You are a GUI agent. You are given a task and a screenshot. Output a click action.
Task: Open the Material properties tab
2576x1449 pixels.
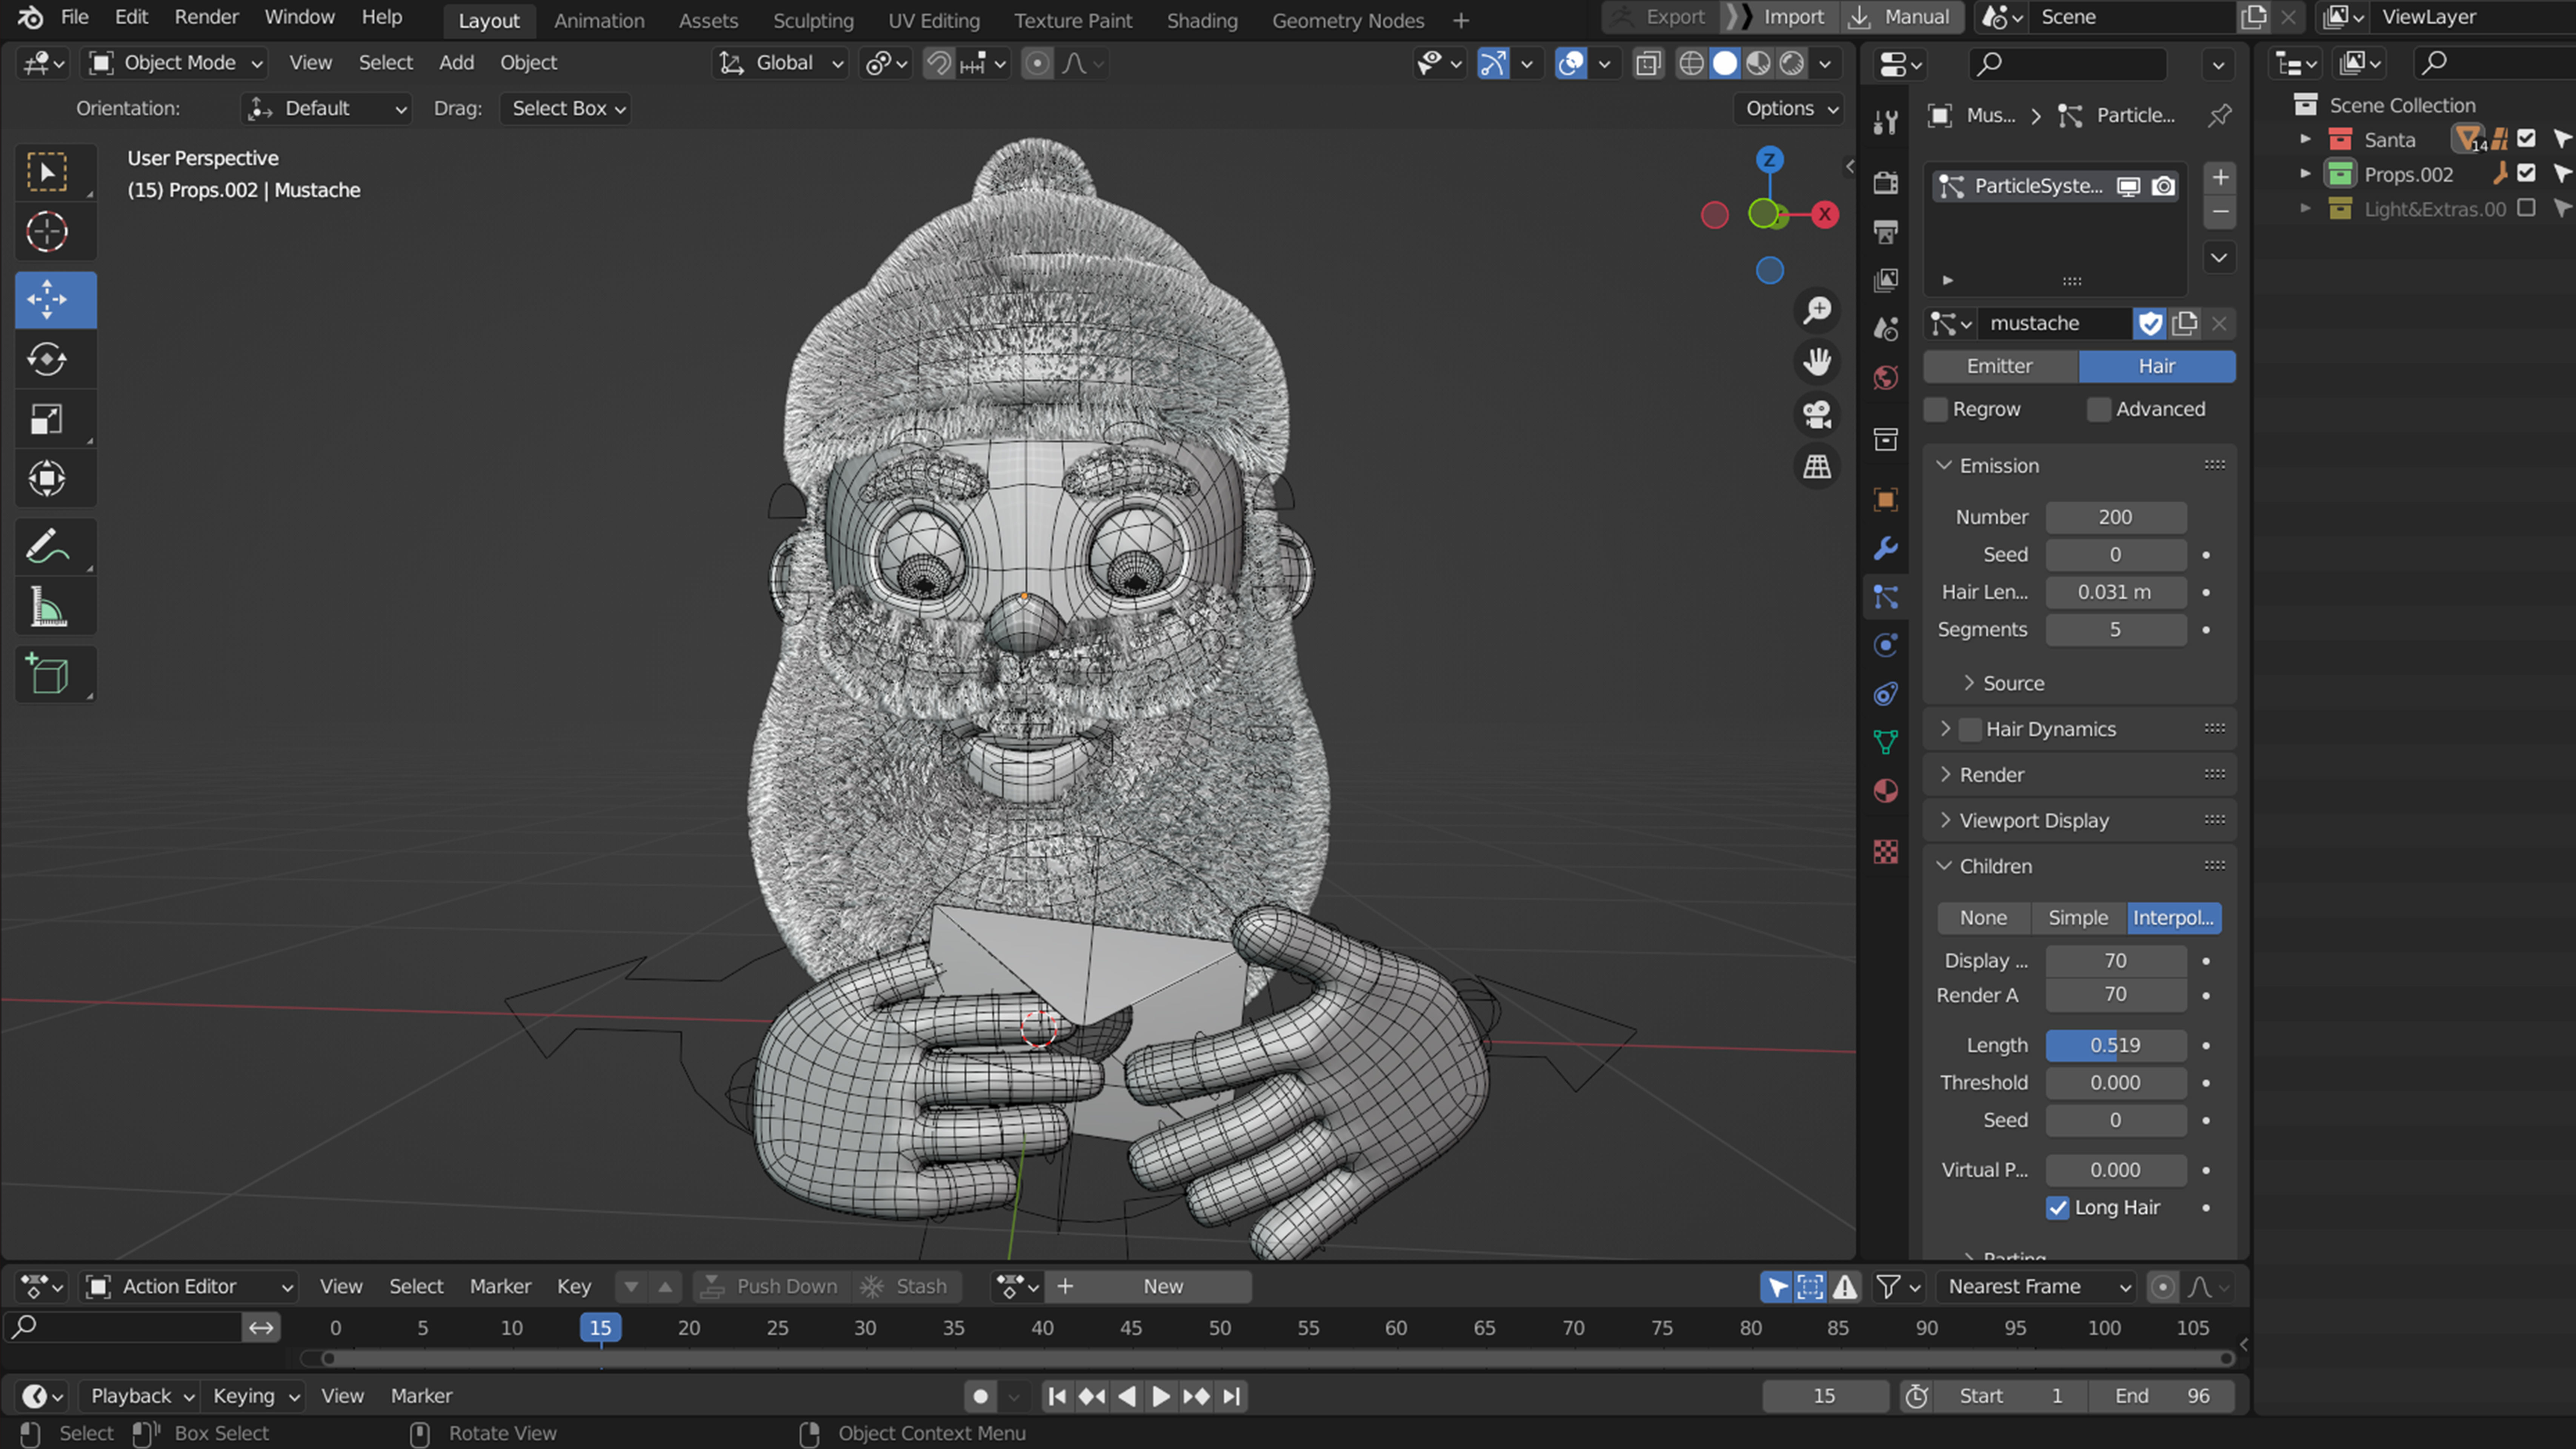click(1885, 791)
